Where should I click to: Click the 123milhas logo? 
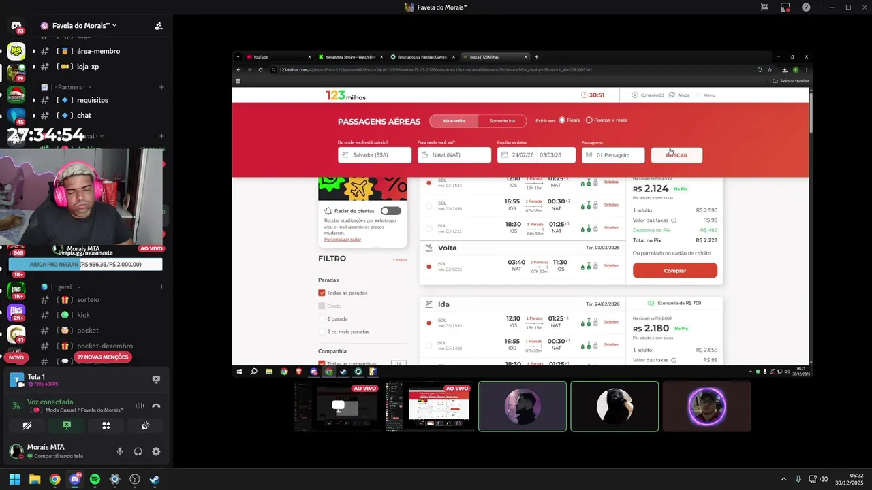click(x=345, y=95)
